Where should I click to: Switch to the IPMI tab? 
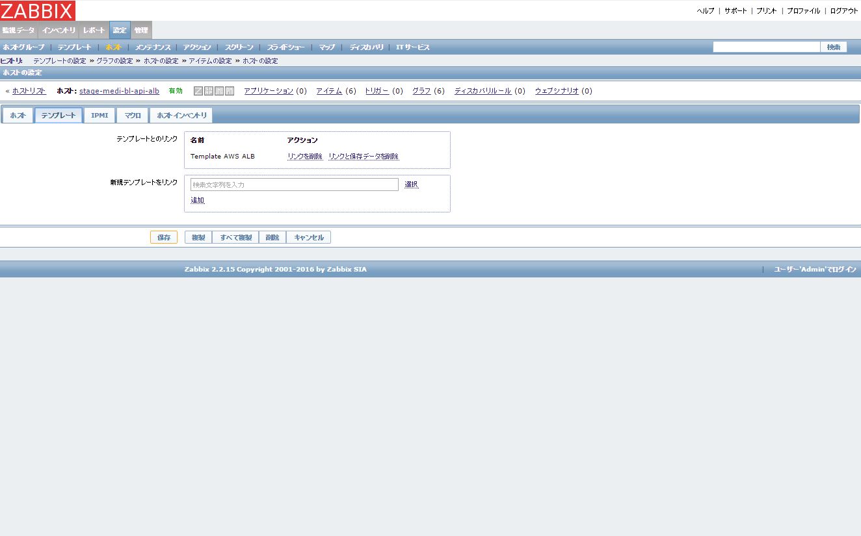pyautogui.click(x=99, y=114)
